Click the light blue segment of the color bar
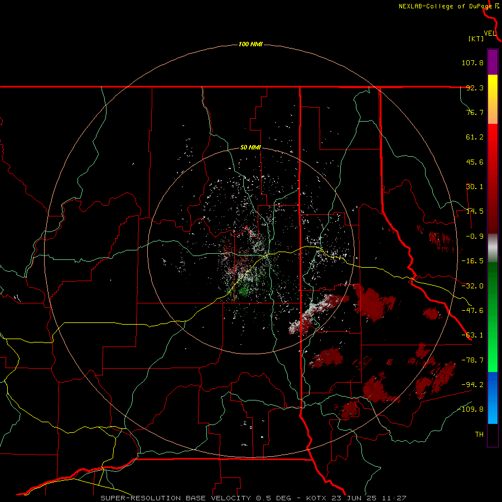Screen dimensions: 502x502 tap(493, 398)
